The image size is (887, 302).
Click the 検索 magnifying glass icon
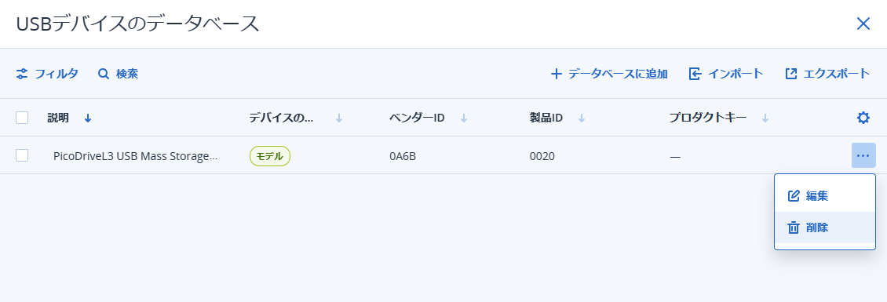103,74
